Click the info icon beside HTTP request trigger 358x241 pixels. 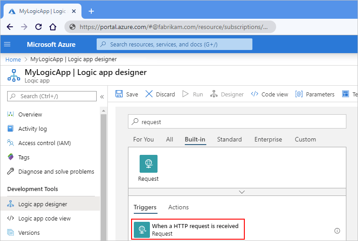click(x=337, y=231)
